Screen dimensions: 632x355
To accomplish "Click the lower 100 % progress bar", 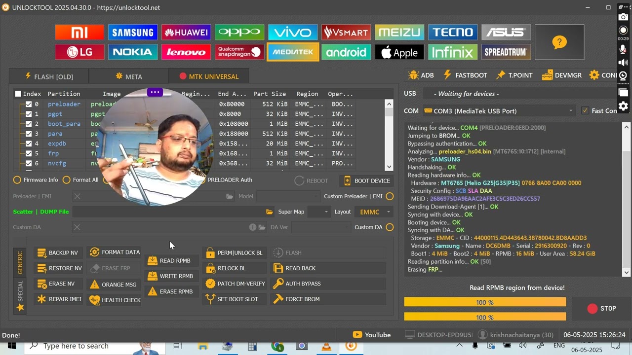I will [485, 318].
